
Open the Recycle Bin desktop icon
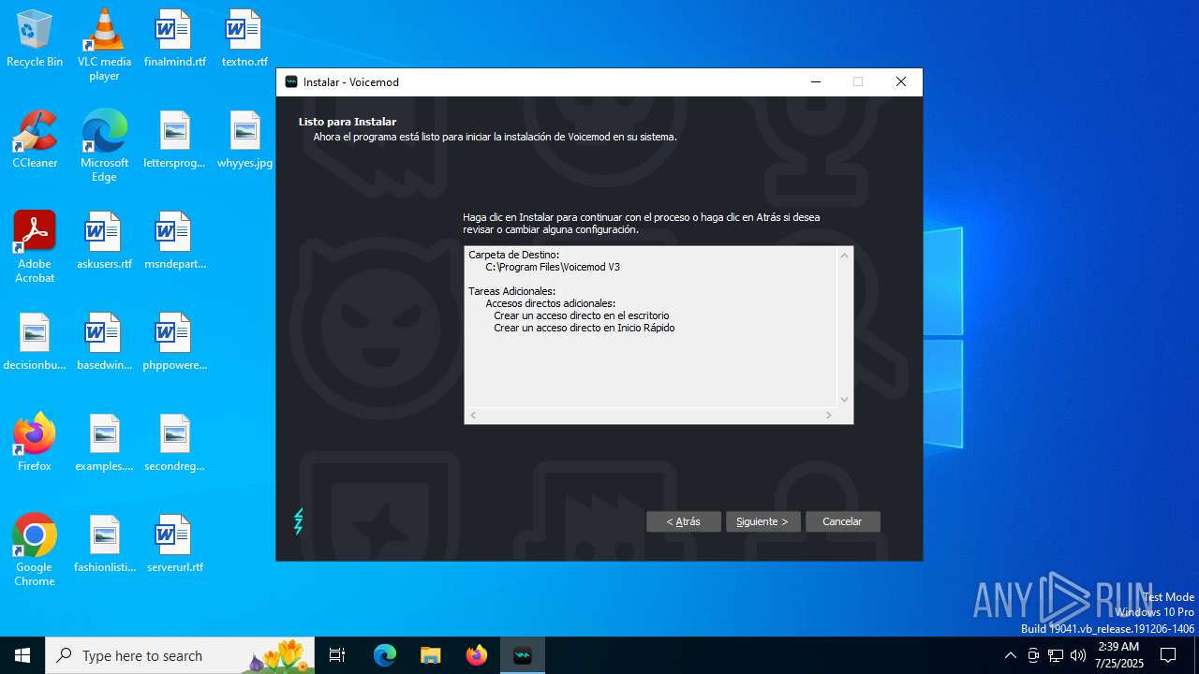(x=35, y=39)
